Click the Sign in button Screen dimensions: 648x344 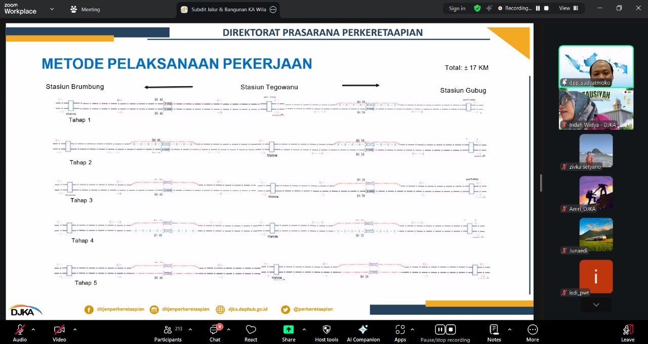(457, 8)
